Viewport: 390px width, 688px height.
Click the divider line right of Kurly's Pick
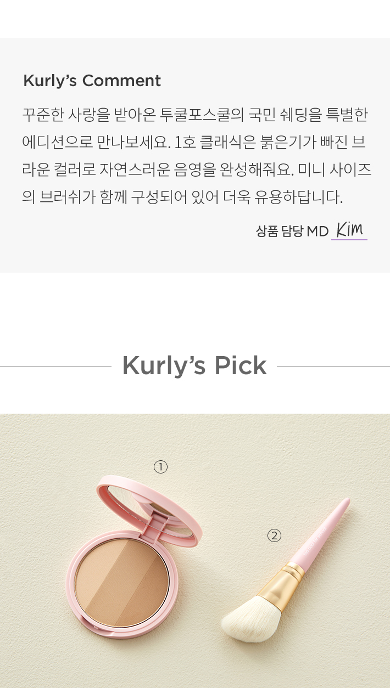point(333,366)
